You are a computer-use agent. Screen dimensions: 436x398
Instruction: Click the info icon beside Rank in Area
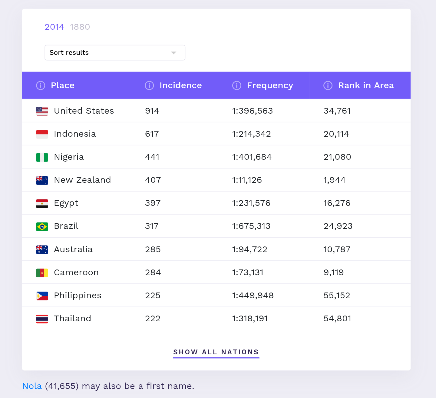click(x=328, y=85)
